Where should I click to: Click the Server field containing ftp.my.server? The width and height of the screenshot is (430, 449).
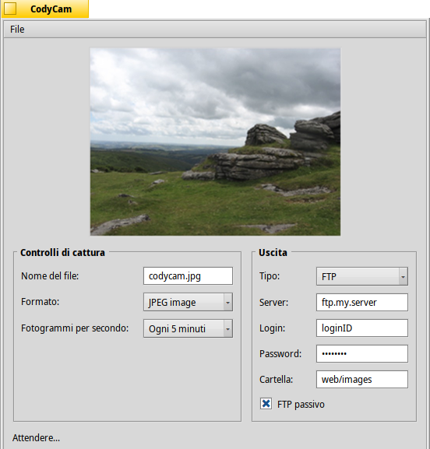tap(362, 302)
